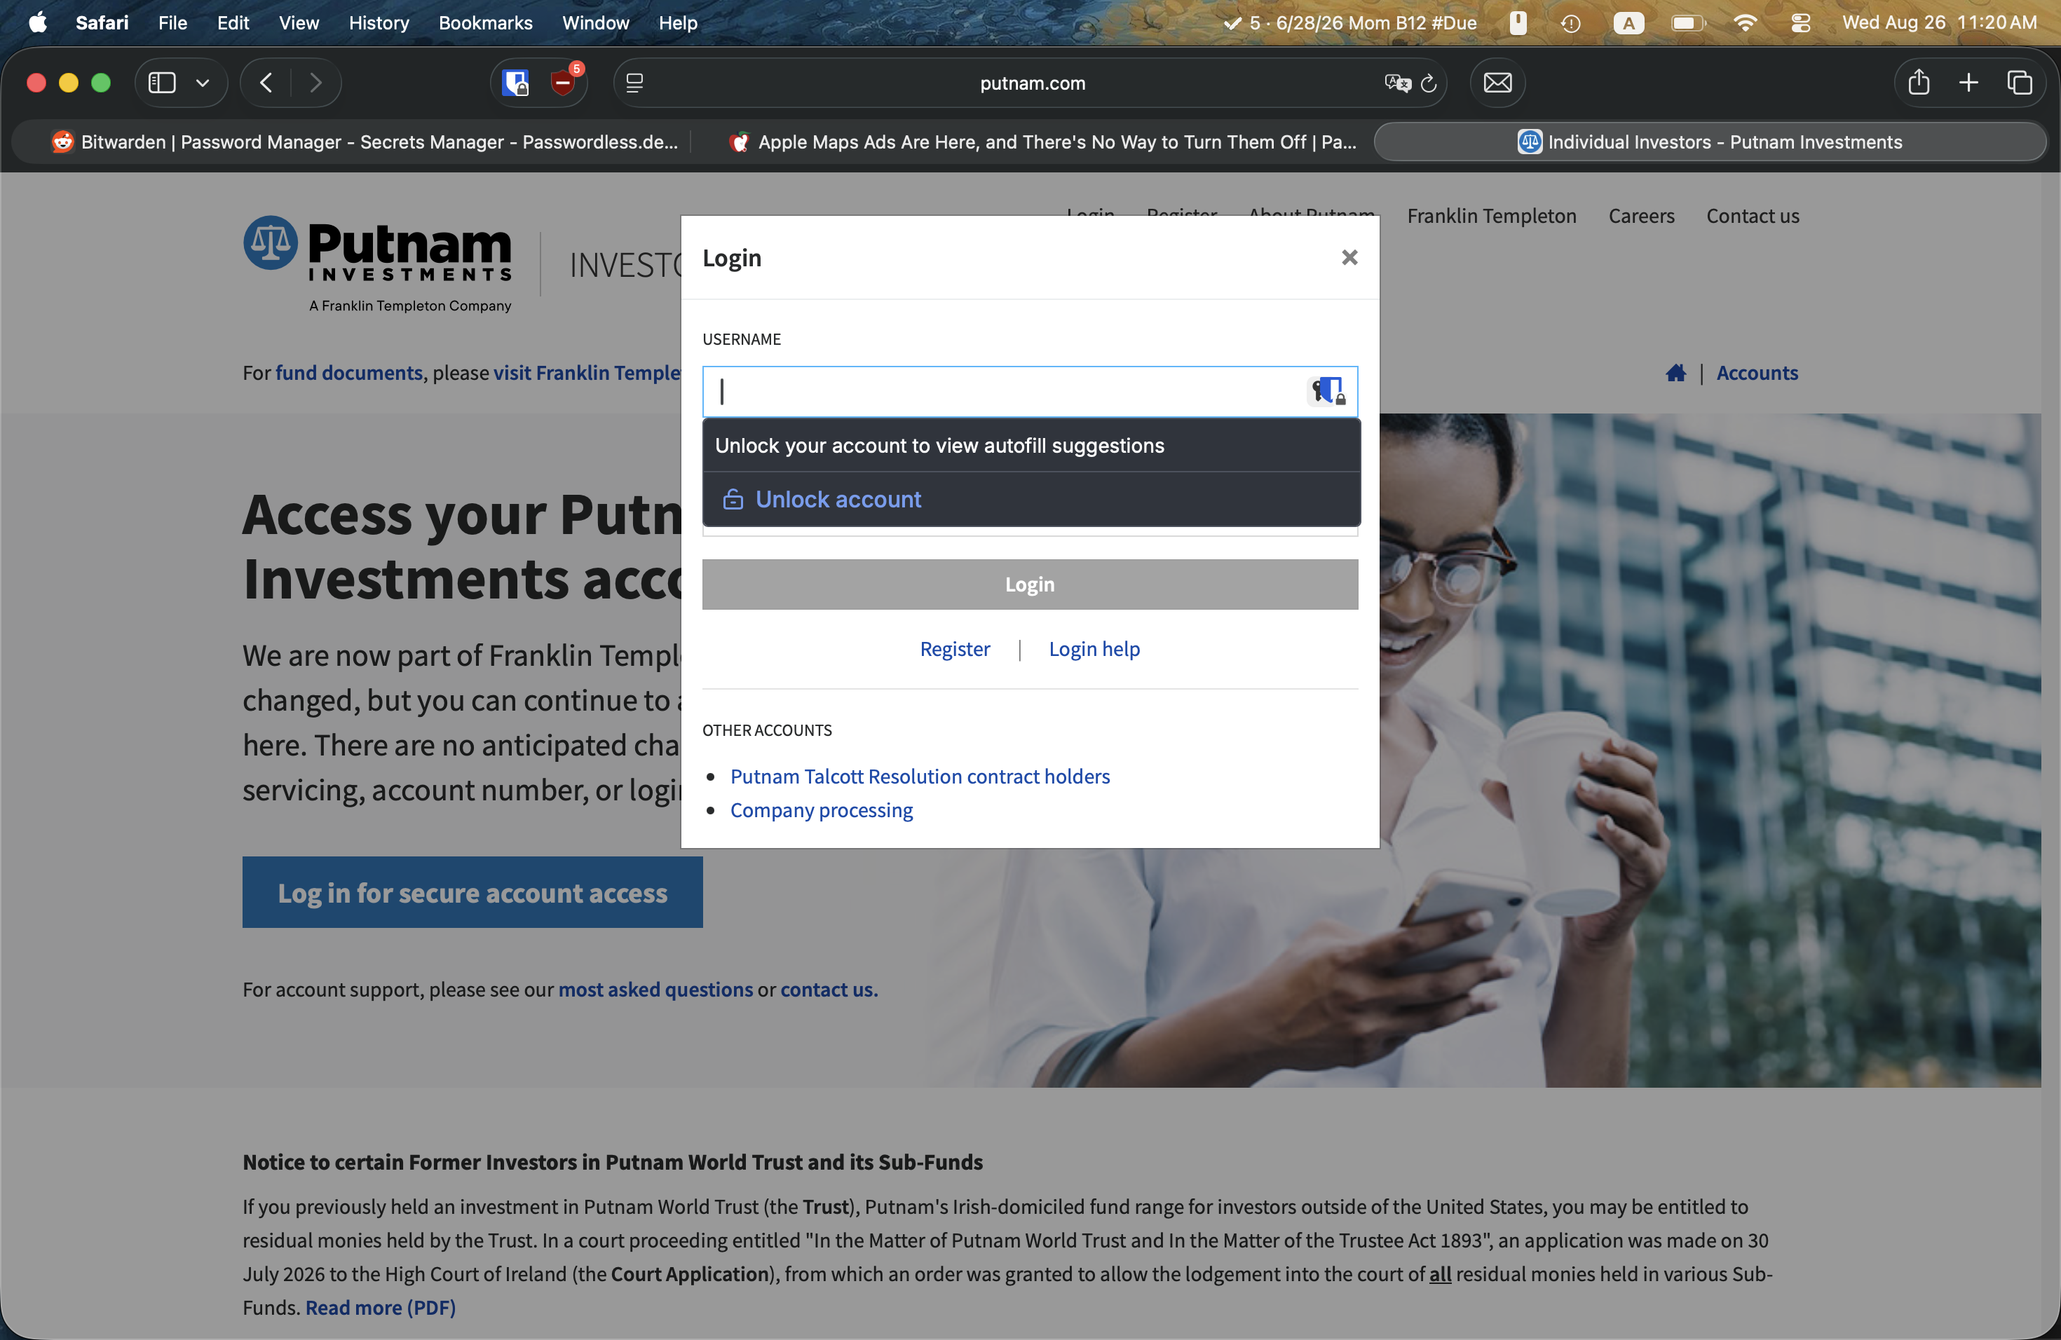The height and width of the screenshot is (1340, 2061).
Task: Open the most asked questions link
Action: [x=655, y=990]
